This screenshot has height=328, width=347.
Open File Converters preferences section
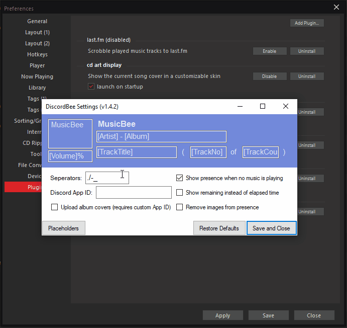click(x=30, y=165)
